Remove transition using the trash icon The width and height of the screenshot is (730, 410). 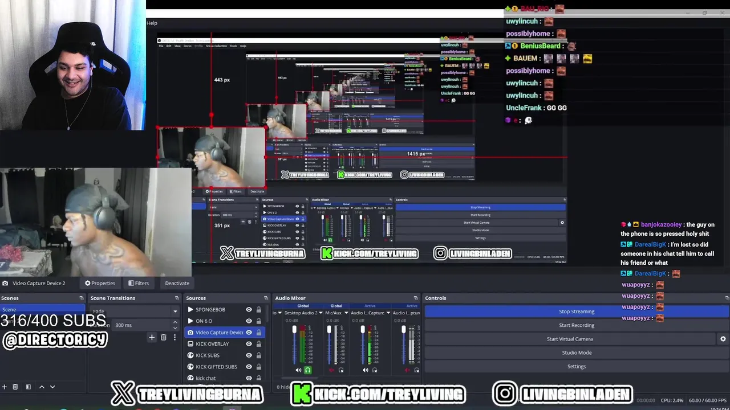point(163,337)
